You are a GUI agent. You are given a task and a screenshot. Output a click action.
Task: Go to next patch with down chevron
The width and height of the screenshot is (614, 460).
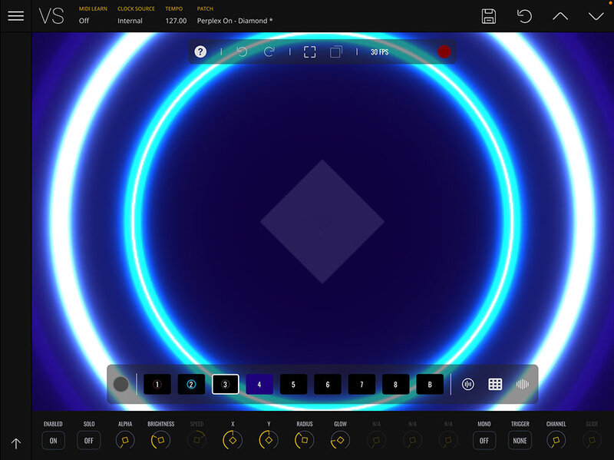pos(596,16)
